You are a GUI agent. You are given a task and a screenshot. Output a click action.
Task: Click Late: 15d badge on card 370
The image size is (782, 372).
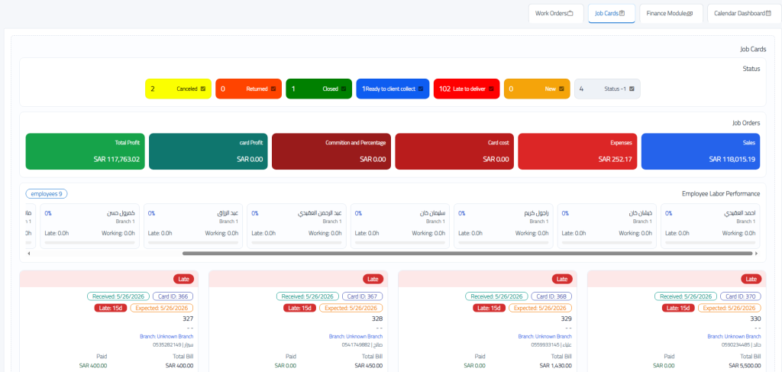coord(678,308)
